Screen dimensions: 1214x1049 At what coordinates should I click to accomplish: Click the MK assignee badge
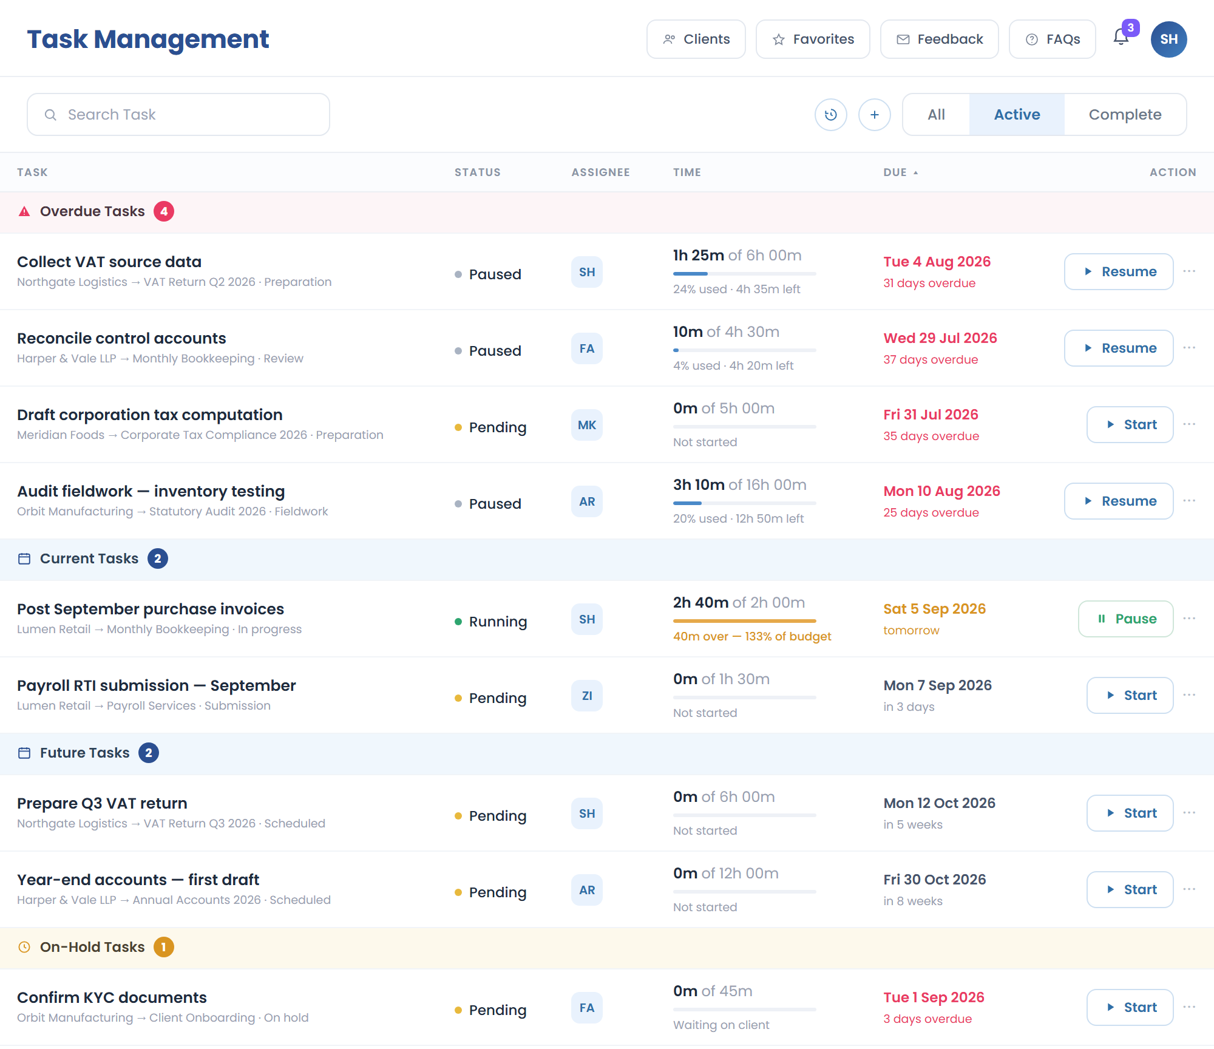click(586, 425)
